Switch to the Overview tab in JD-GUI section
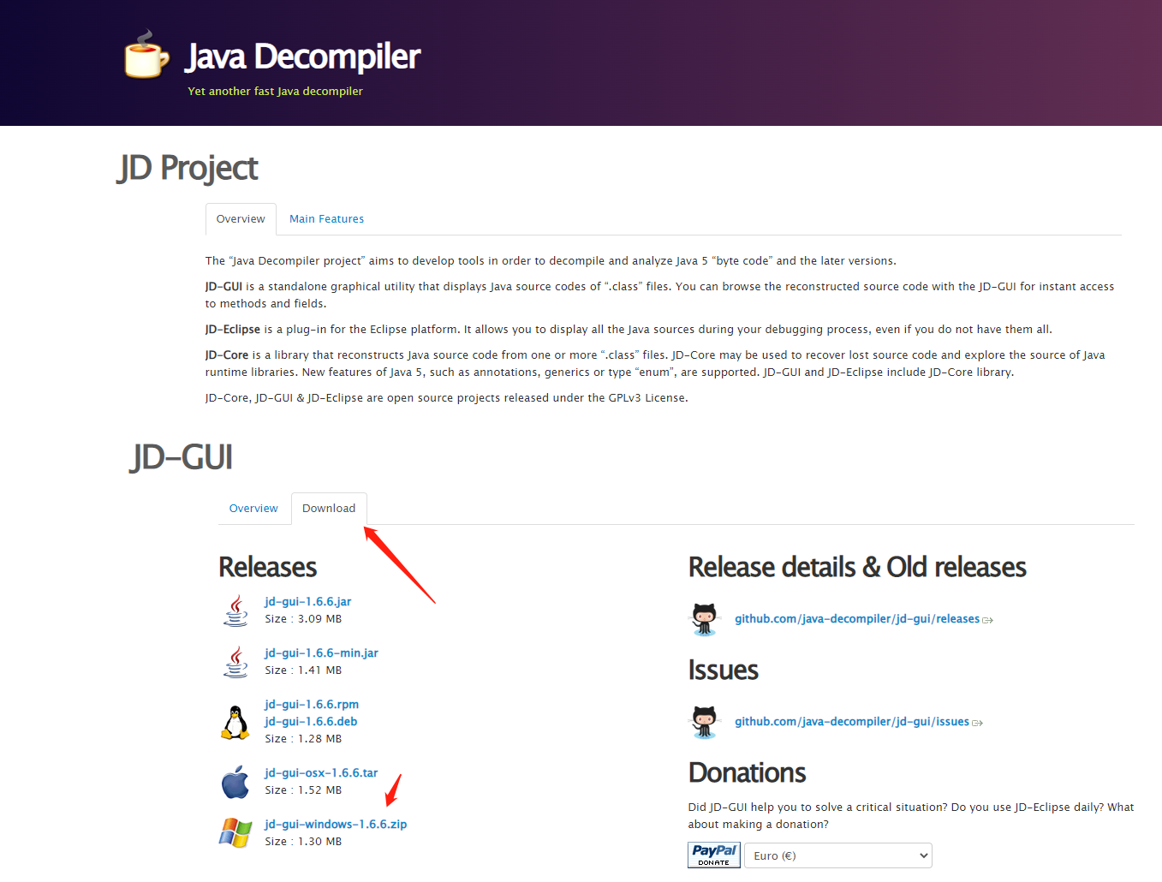 tap(253, 508)
